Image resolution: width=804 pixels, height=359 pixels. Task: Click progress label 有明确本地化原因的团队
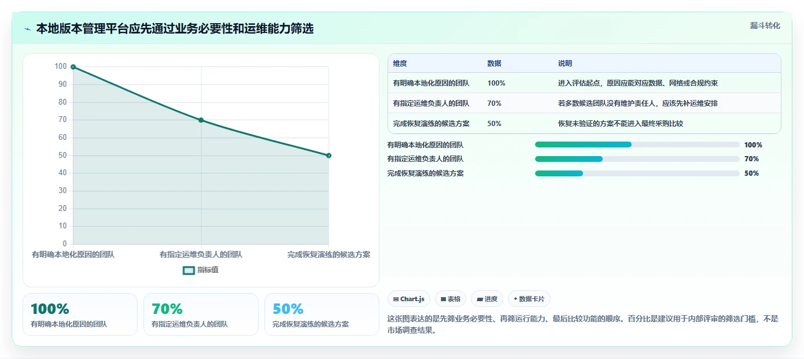coord(425,145)
